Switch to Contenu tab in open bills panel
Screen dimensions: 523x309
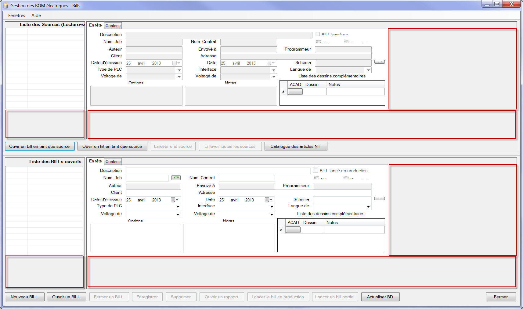click(x=113, y=162)
